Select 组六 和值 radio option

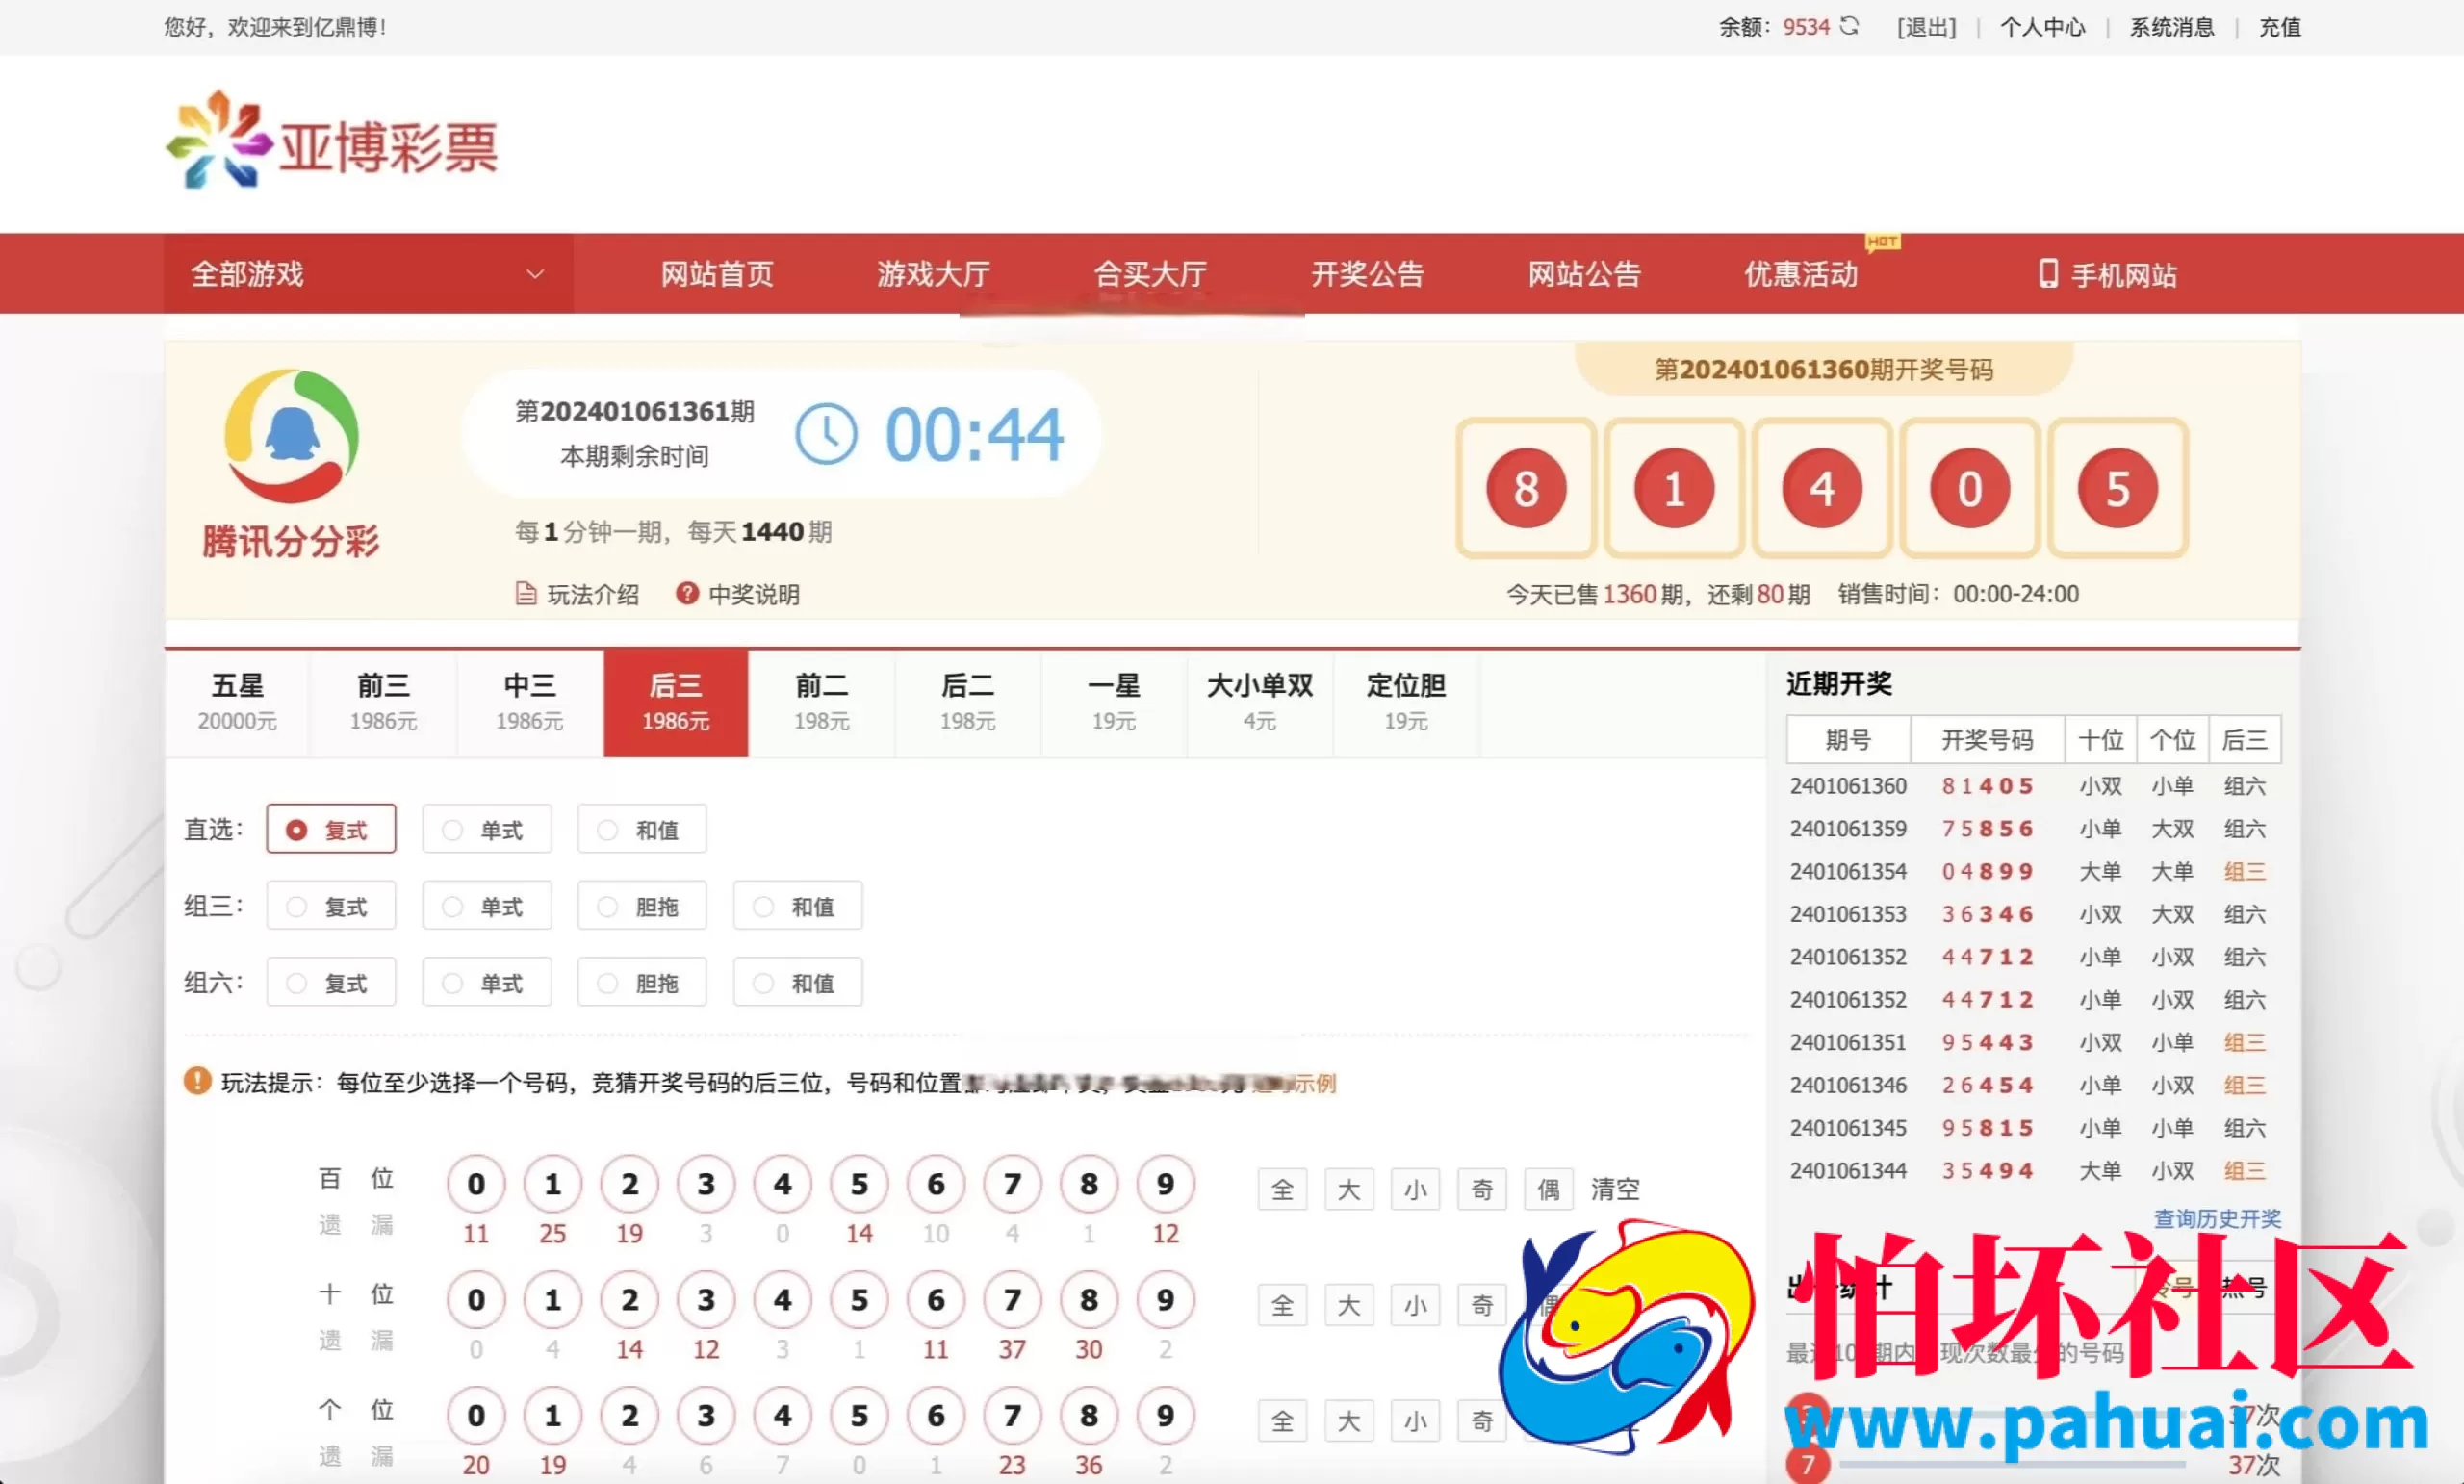[798, 983]
